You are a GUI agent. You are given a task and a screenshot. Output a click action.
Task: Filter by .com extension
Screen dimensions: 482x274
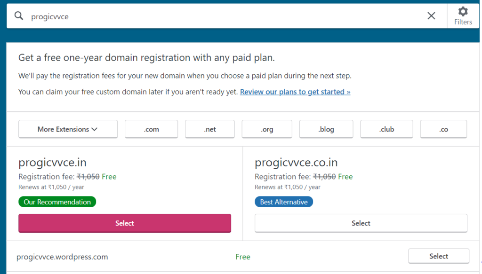[151, 129]
